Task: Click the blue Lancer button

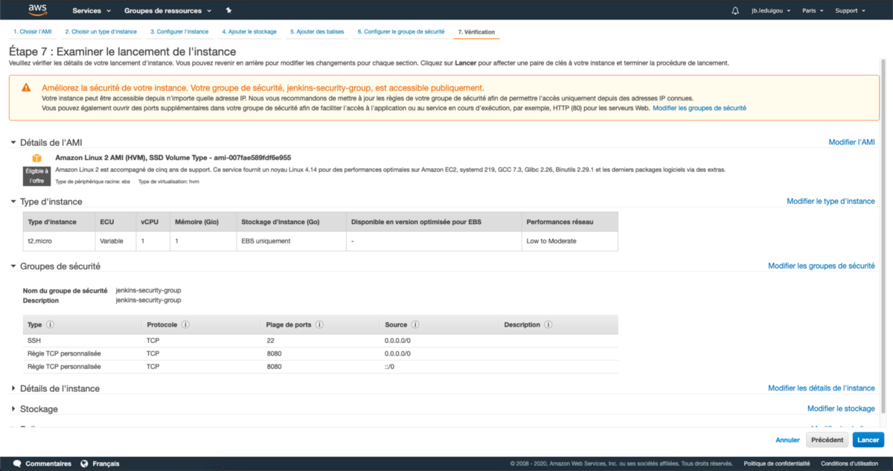Action: tap(868, 440)
